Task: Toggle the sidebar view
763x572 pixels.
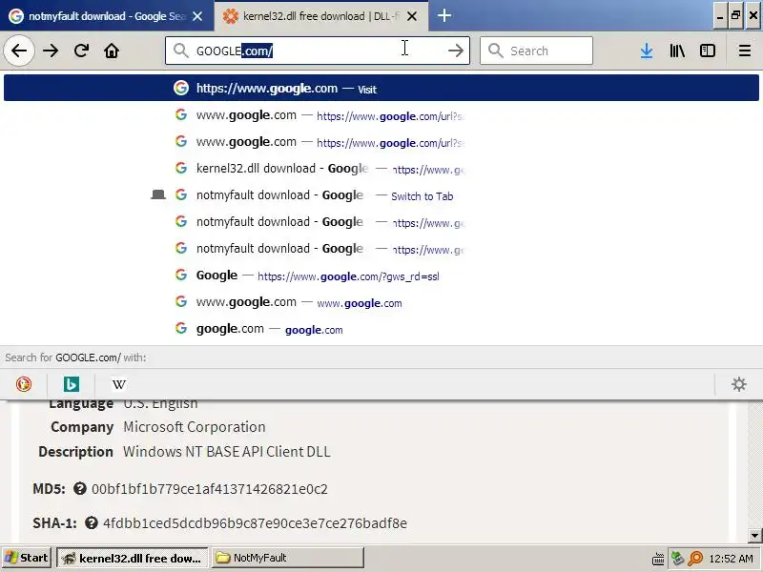Action: click(x=707, y=51)
